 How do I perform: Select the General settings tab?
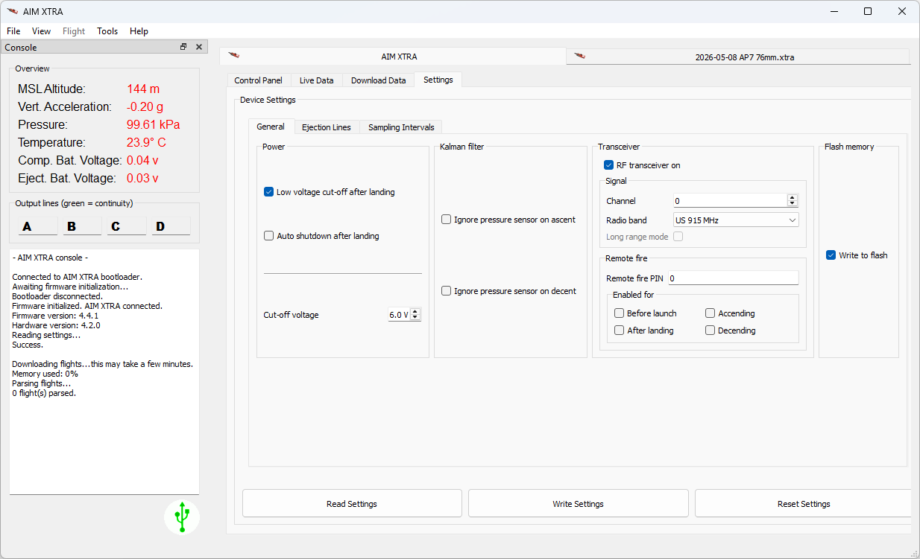pyautogui.click(x=271, y=127)
